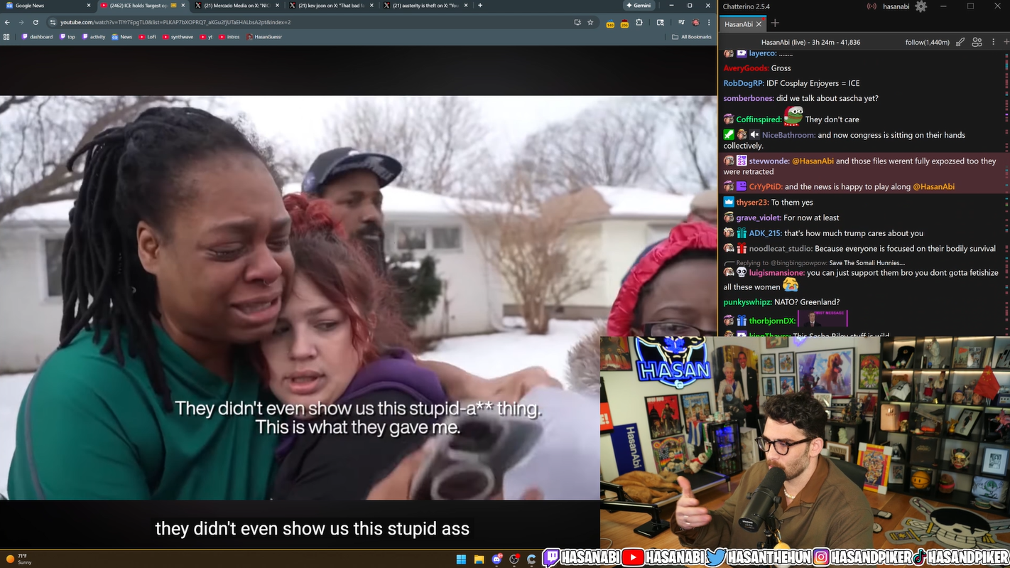Click the follow(1,440m) mode label

click(x=928, y=42)
